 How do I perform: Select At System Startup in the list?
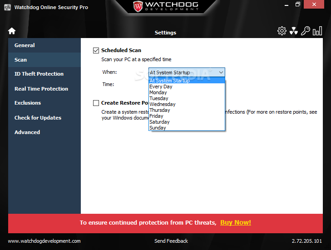pos(187,81)
